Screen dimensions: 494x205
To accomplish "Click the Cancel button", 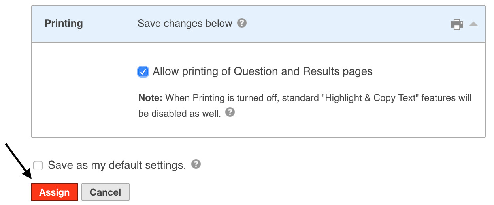I will (105, 192).
